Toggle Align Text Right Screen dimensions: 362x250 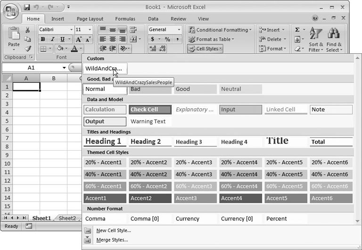point(122,39)
